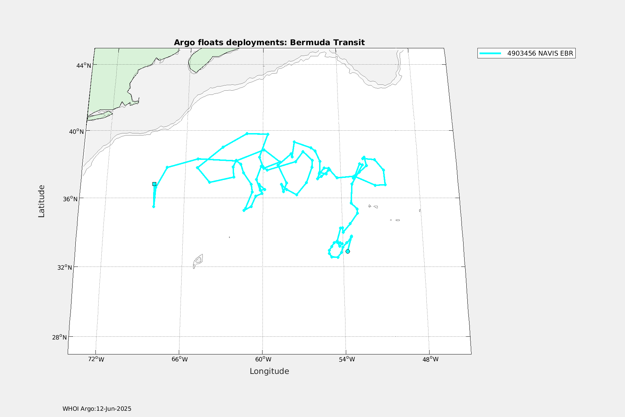Click the Longitude axis label

pos(269,371)
